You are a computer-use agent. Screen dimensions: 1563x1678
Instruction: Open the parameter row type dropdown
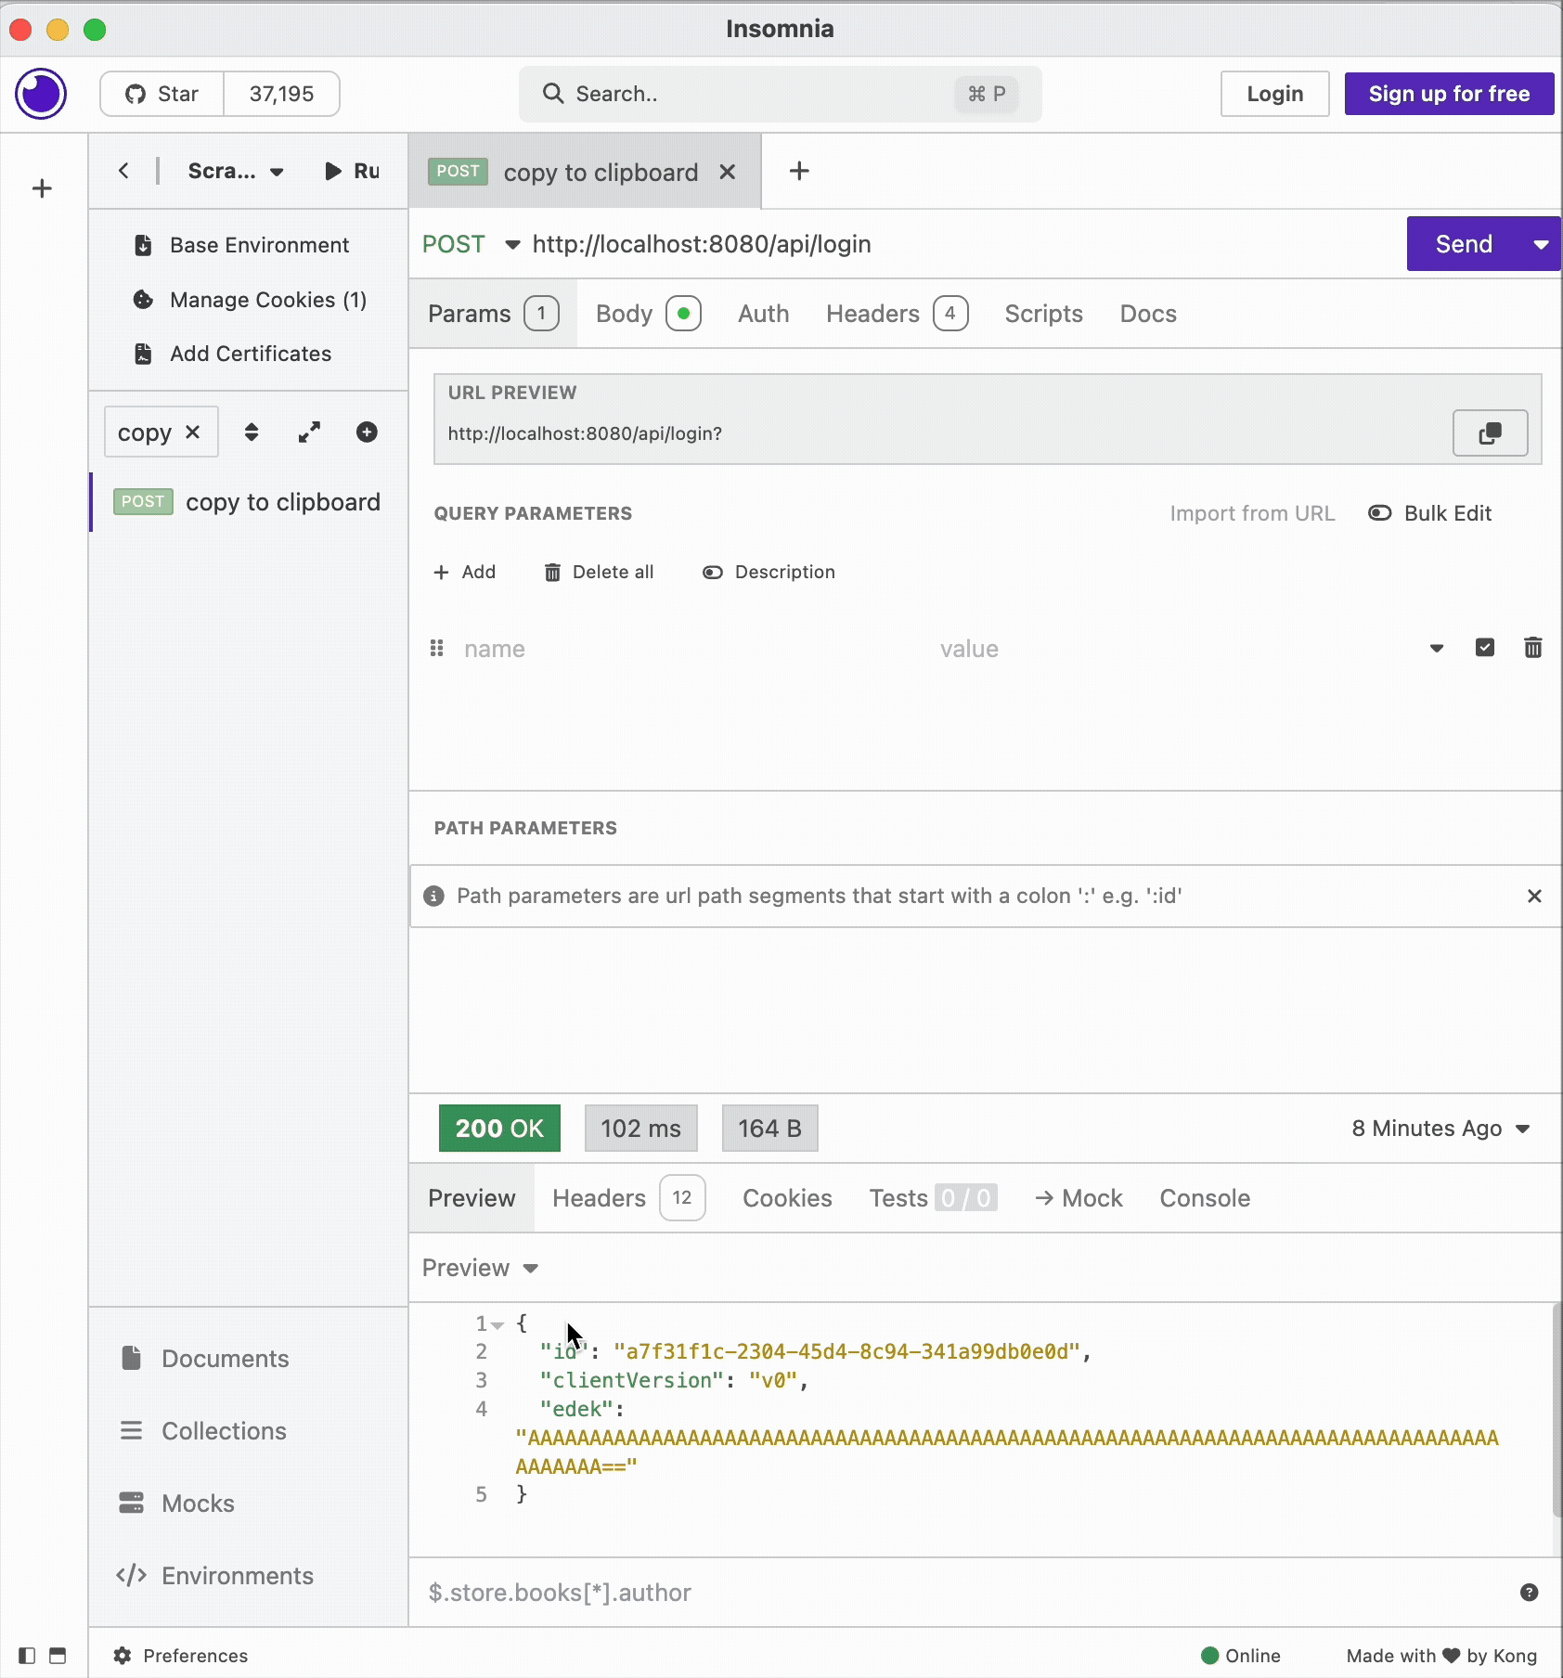1437,648
